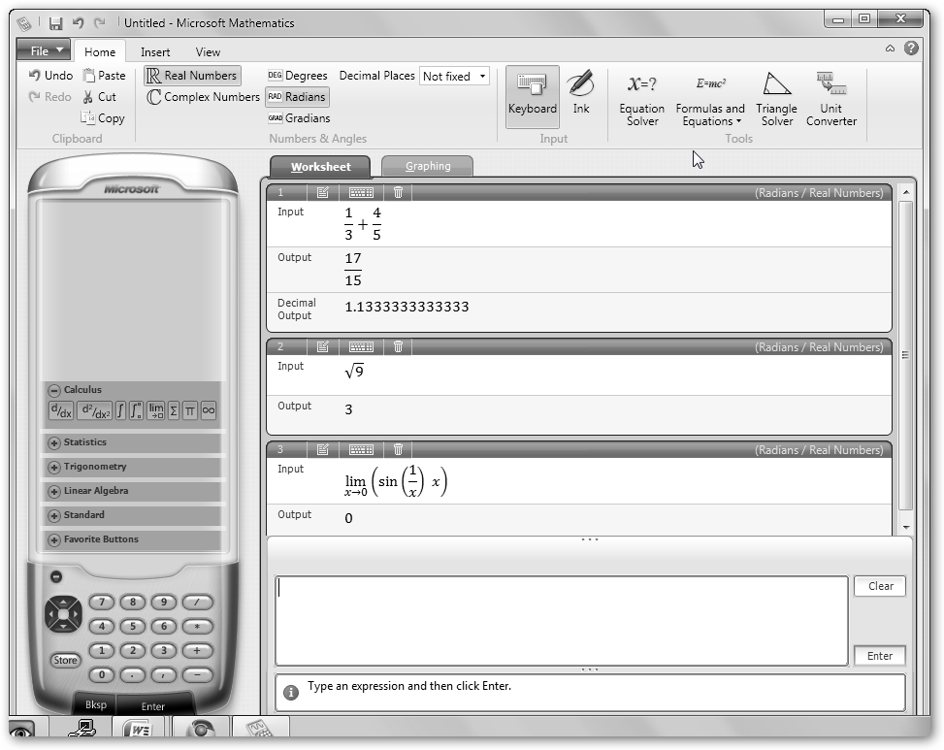Select Real Numbers mode
This screenshot has width=944, height=750.
click(x=191, y=76)
